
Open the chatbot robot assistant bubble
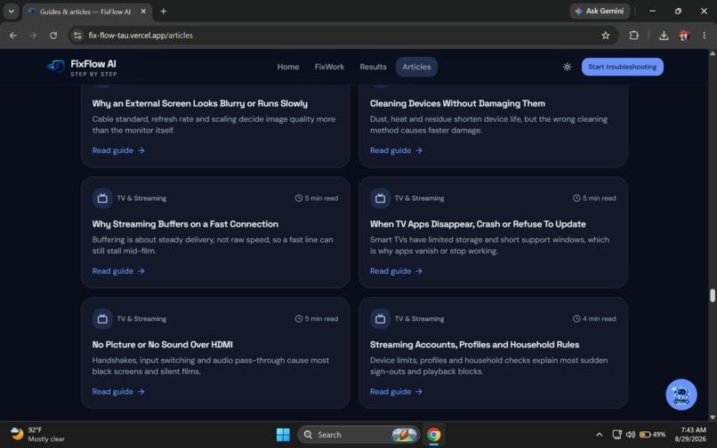pos(681,394)
